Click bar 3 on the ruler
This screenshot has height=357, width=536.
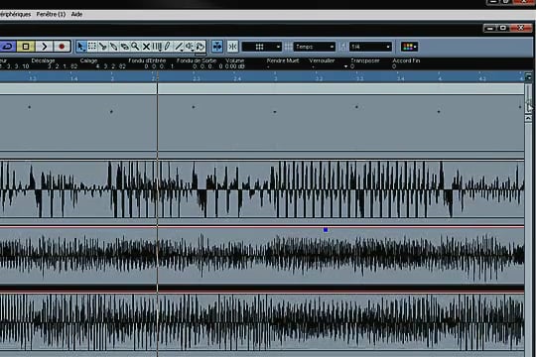[276, 78]
